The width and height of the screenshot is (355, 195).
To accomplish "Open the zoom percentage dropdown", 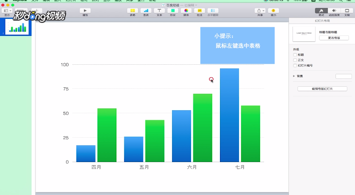I will coord(21,10).
